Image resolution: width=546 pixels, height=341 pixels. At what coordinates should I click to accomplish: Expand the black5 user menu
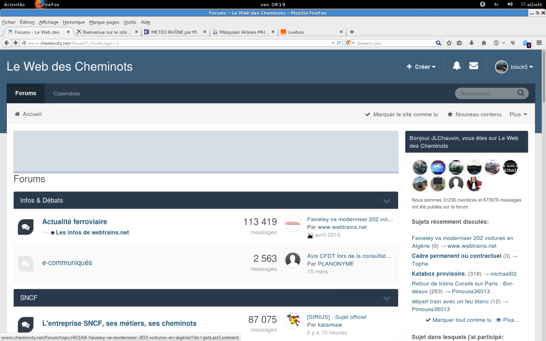[x=514, y=67]
